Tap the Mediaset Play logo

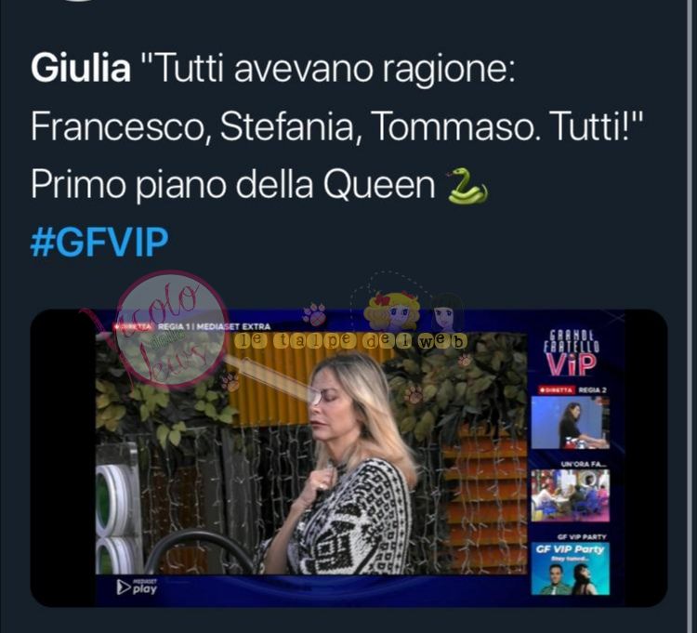point(137,587)
